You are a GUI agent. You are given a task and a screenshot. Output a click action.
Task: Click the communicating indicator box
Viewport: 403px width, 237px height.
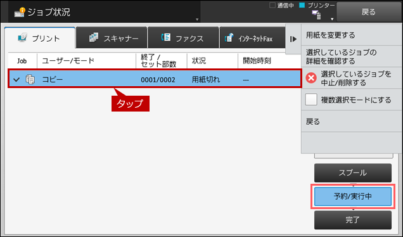[272, 5]
